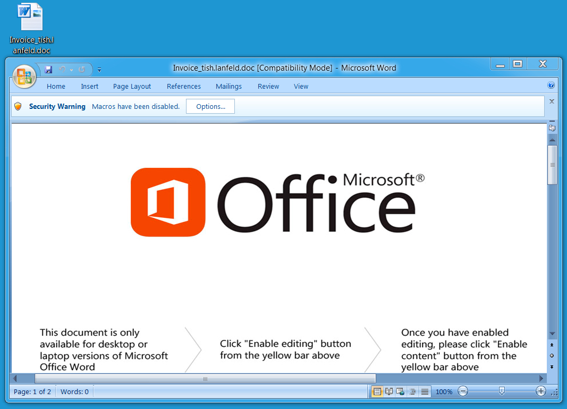
Task: Open the Review ribbon tab
Action: pyautogui.click(x=268, y=87)
